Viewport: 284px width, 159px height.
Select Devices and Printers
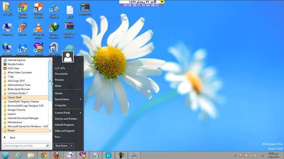pyautogui.click(x=66, y=119)
